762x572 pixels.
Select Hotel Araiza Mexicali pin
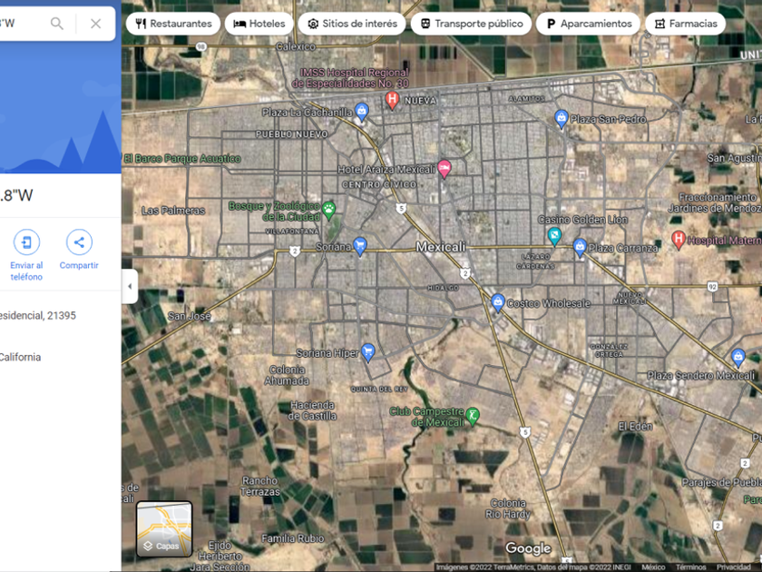click(444, 168)
